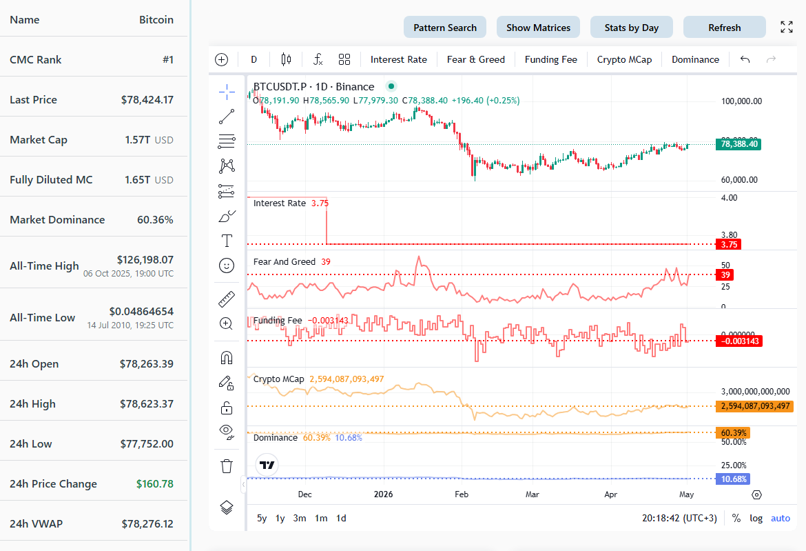The height and width of the screenshot is (551, 806).
Task: Open the chart settings gear icon
Action: click(x=756, y=495)
